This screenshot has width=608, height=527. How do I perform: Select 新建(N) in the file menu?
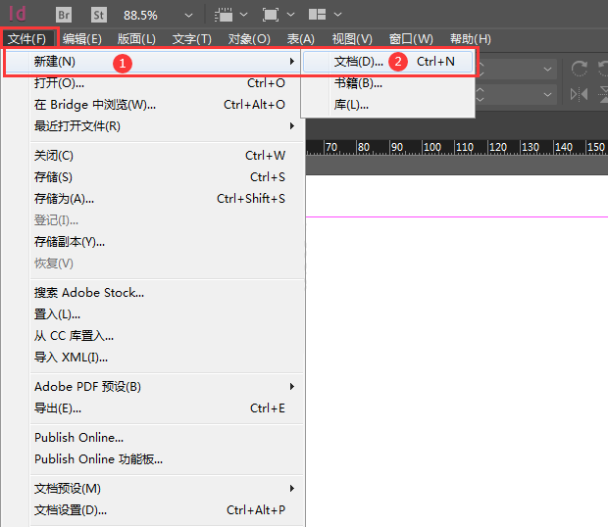[x=152, y=62]
